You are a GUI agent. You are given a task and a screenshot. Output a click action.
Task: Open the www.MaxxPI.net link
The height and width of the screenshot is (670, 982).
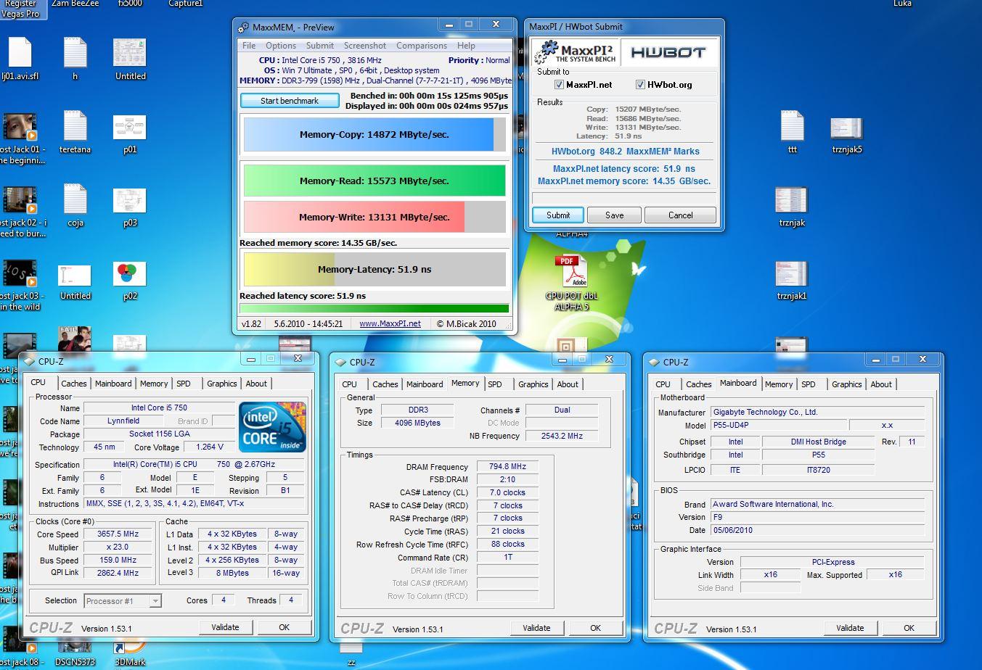tap(390, 323)
